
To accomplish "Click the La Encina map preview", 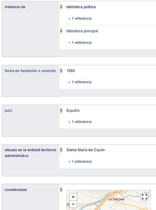I will 109,200.
